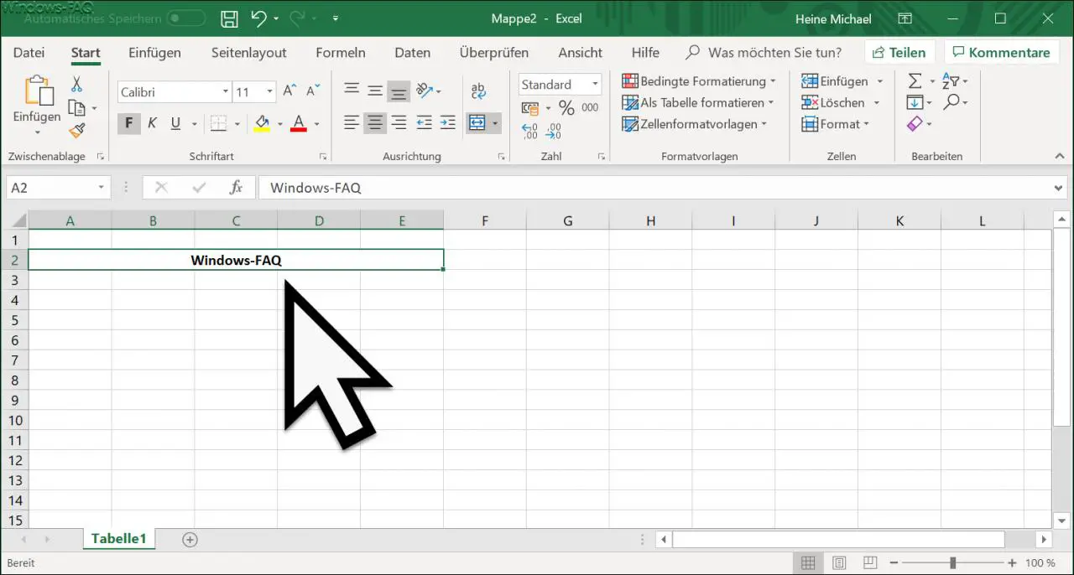This screenshot has height=575, width=1074.
Task: Open Sort and Filter AZ icon
Action: pyautogui.click(x=951, y=81)
